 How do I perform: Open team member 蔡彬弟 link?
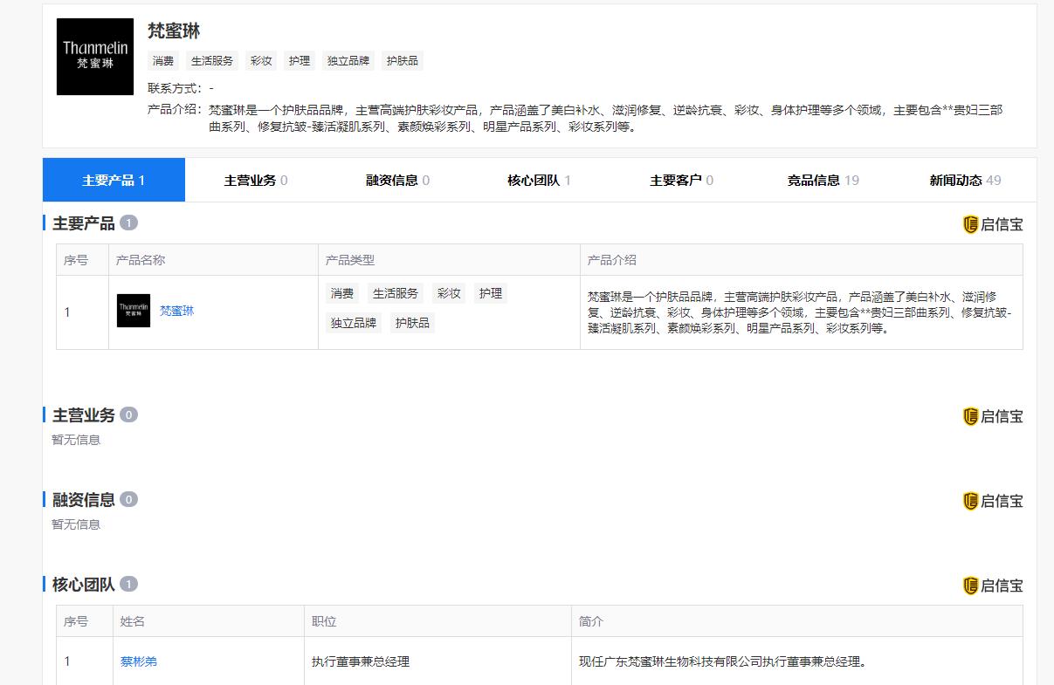[x=139, y=661]
